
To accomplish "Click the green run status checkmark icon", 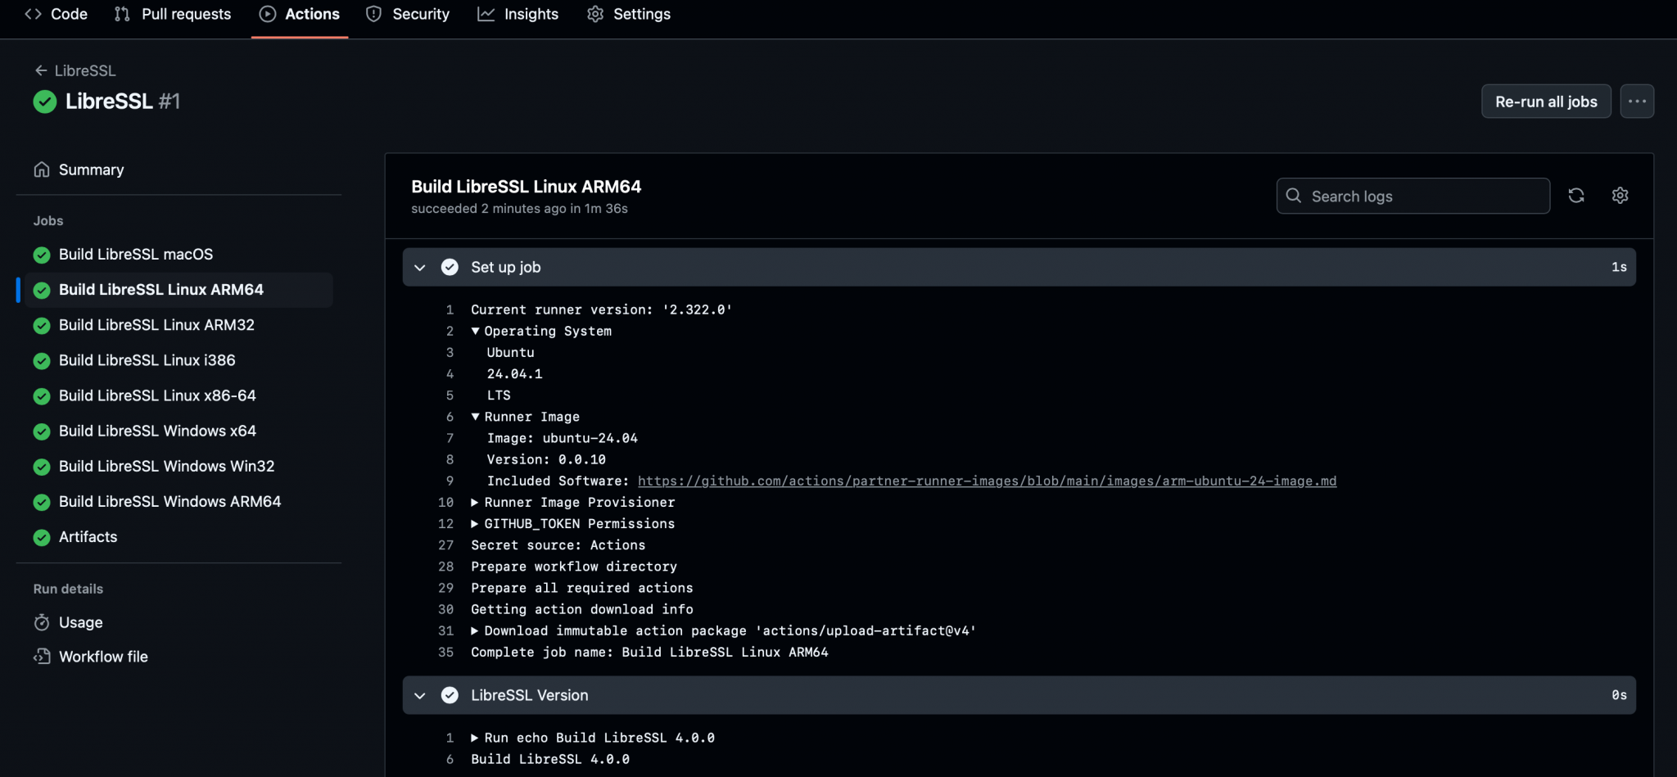I will coord(44,102).
